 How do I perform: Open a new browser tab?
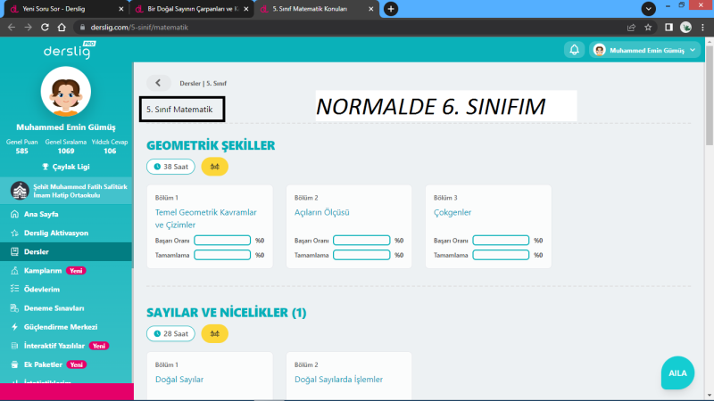point(391,9)
